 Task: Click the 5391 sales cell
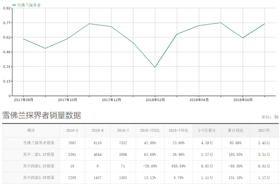(x=72, y=154)
